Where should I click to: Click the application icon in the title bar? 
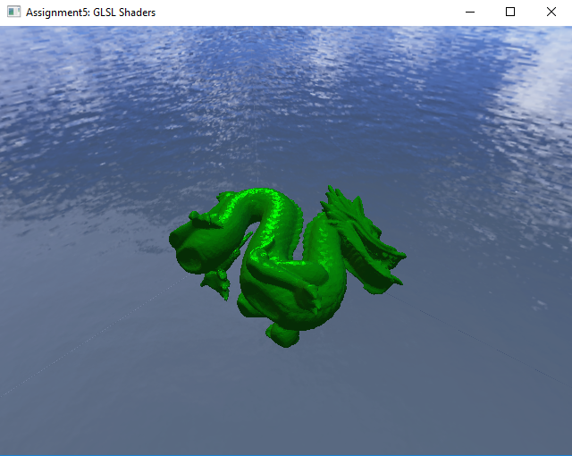[13, 13]
